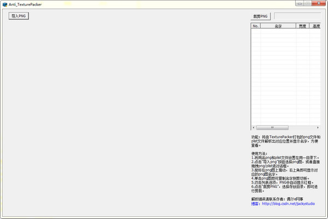This screenshot has height=219, width=328.
Task: Click the 裁剪PNG crop button
Action: (260, 16)
